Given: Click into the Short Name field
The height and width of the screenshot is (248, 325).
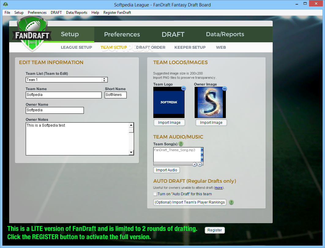Looking at the screenshot, I should [115, 95].
